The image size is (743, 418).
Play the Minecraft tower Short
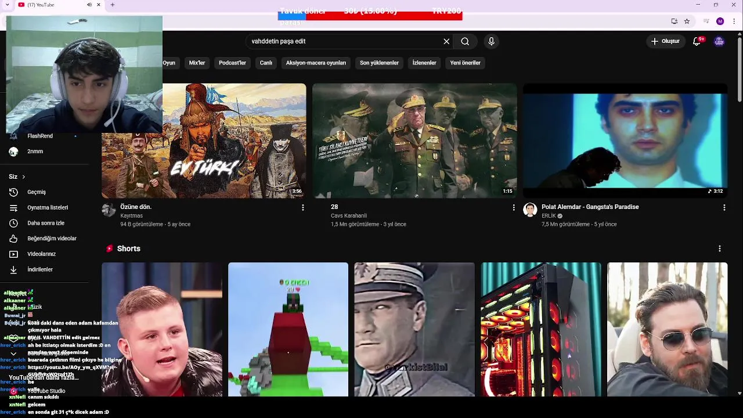point(288,329)
